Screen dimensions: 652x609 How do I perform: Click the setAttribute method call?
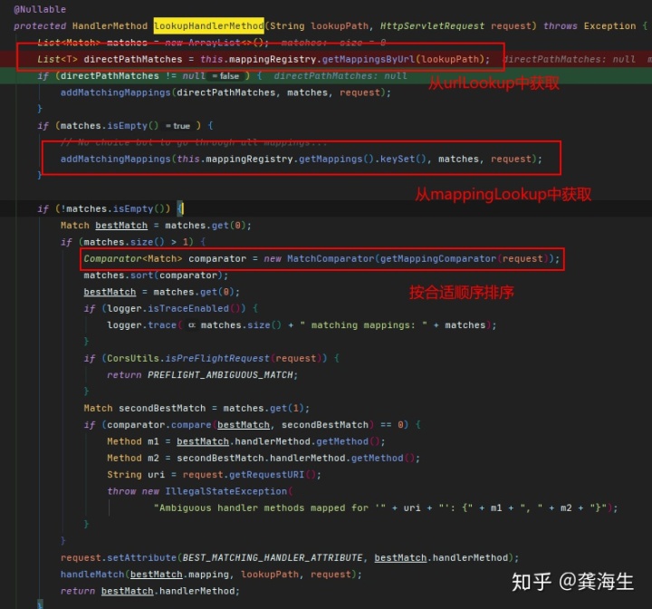pyautogui.click(x=142, y=558)
